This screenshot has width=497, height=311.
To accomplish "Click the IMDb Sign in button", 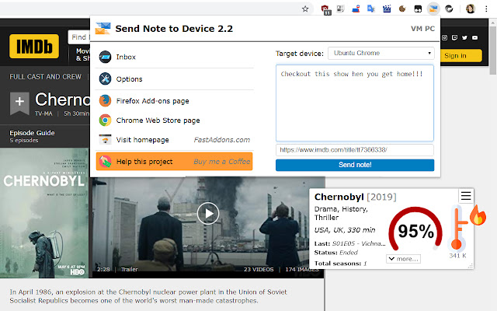I will 455,55.
